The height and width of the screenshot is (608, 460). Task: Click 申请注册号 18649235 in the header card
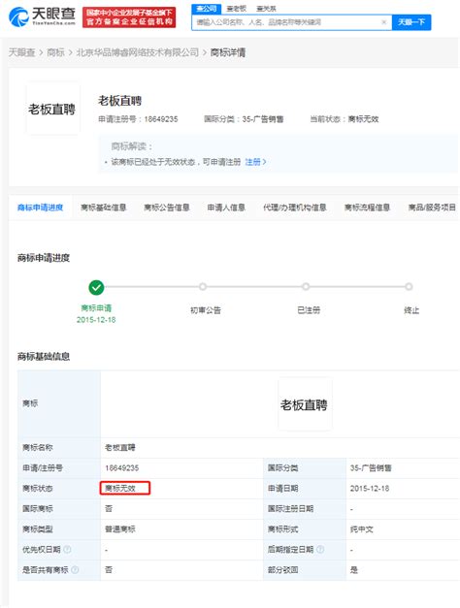point(138,119)
